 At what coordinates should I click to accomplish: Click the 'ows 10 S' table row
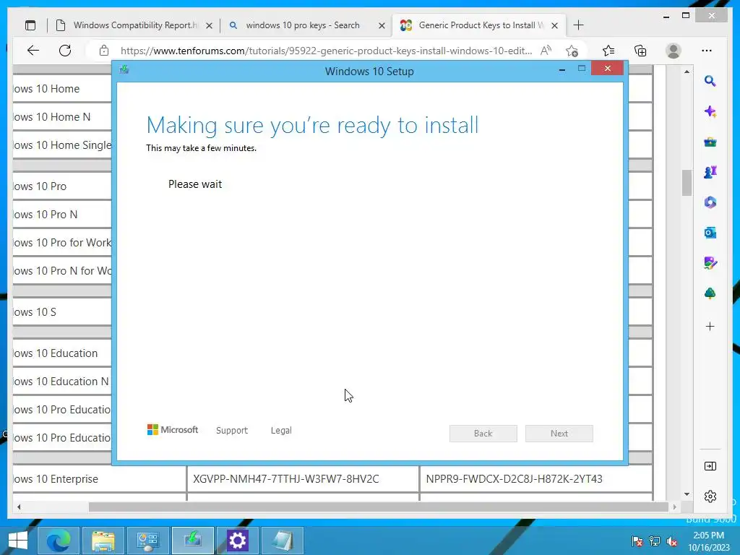click(x=62, y=312)
